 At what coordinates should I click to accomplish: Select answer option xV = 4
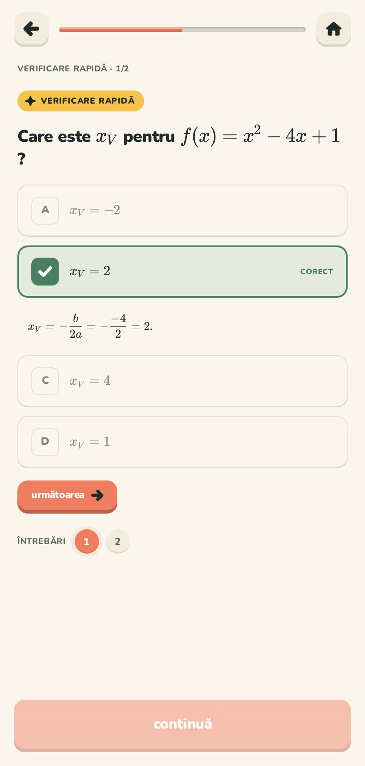click(182, 381)
